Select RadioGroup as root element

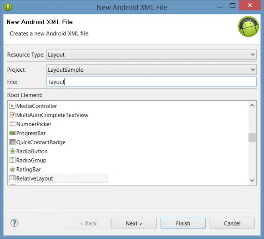coord(31,161)
